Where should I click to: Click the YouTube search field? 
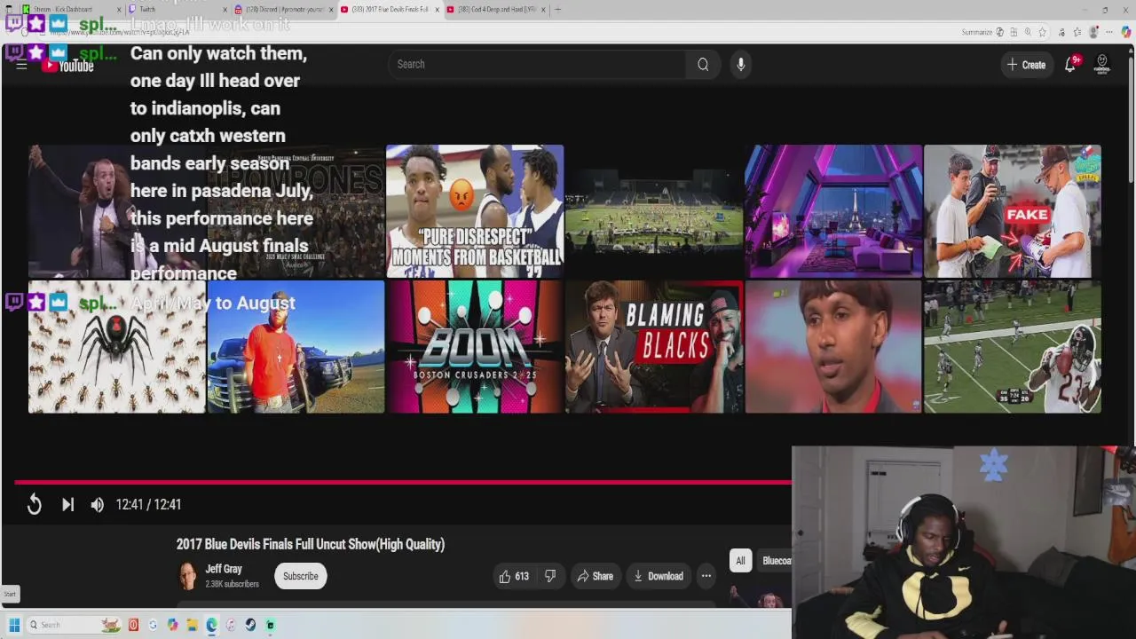click(x=537, y=64)
